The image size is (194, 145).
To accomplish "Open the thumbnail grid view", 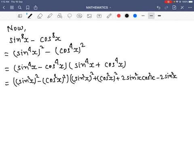I will 12,8.
